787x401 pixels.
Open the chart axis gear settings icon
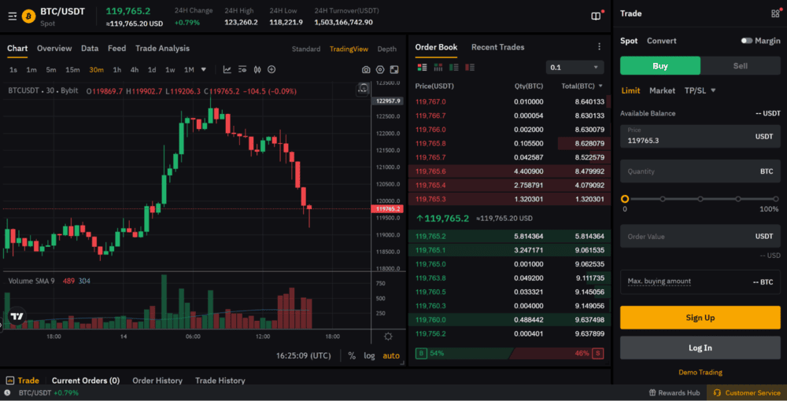388,337
